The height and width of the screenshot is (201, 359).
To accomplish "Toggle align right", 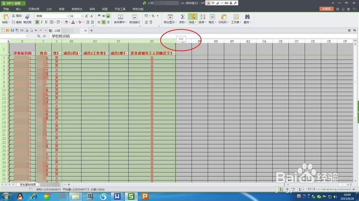I will pos(108,22).
